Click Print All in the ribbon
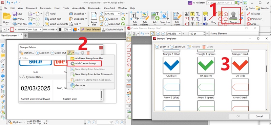The height and width of the screenshot is (125, 271). tap(20, 24)
